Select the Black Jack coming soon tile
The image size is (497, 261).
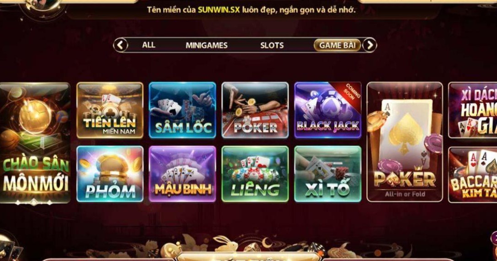coord(328,110)
